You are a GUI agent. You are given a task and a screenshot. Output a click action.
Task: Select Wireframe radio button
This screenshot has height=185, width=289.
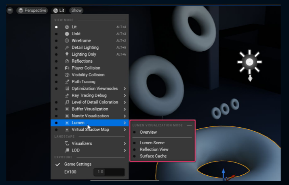(x=56, y=41)
